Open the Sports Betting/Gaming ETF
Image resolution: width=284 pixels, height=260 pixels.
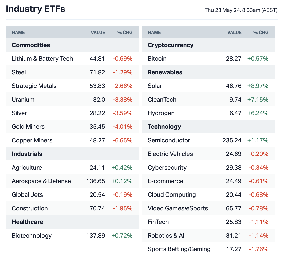[179, 249]
